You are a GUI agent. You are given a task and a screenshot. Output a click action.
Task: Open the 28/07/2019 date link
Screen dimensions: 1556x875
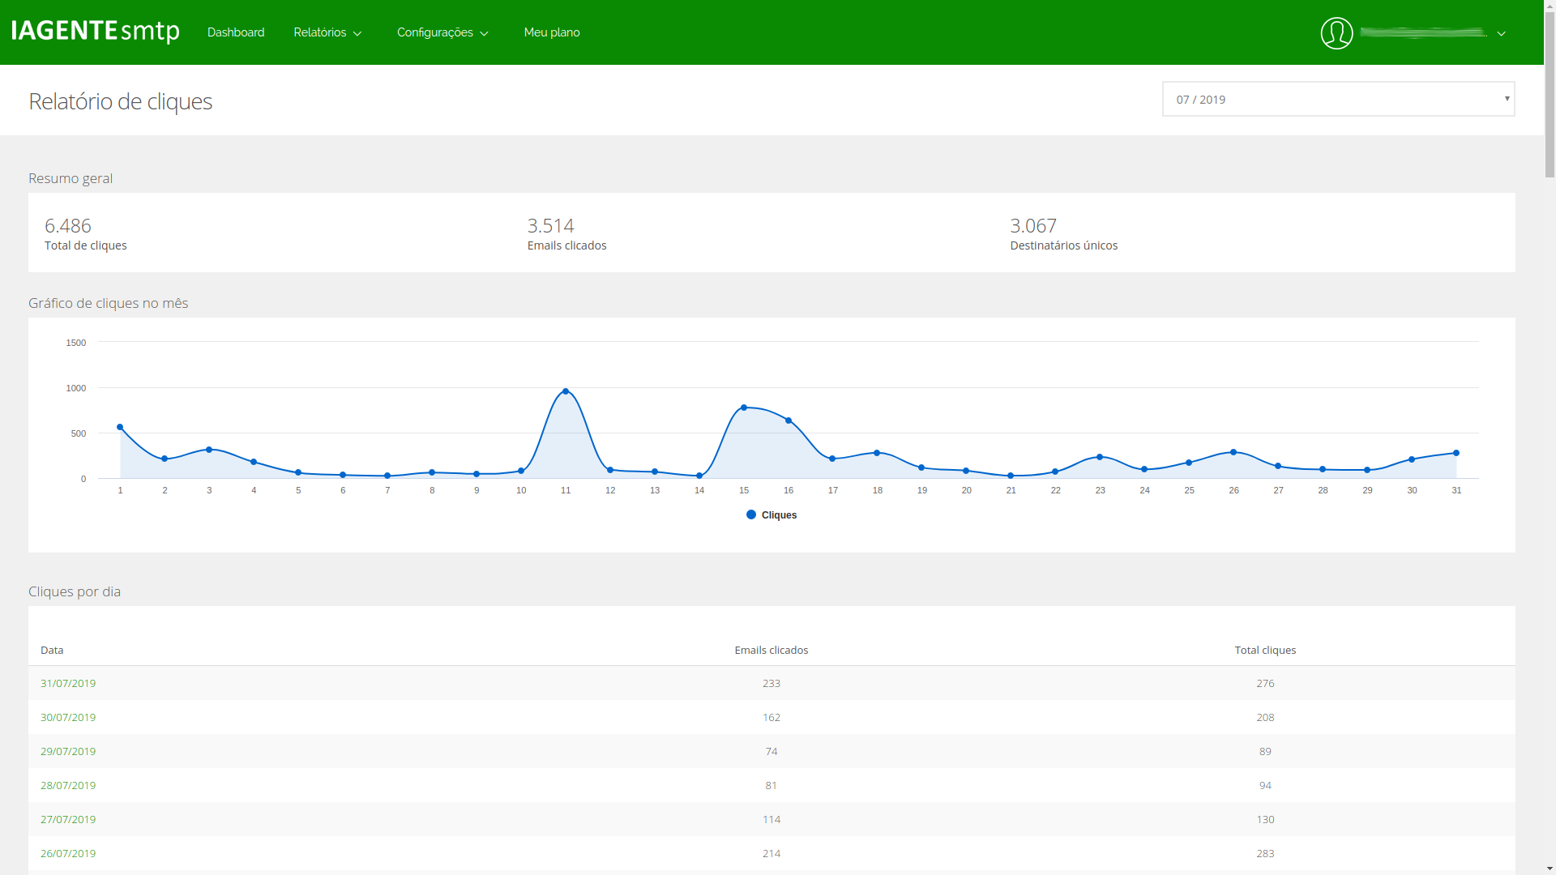(68, 785)
